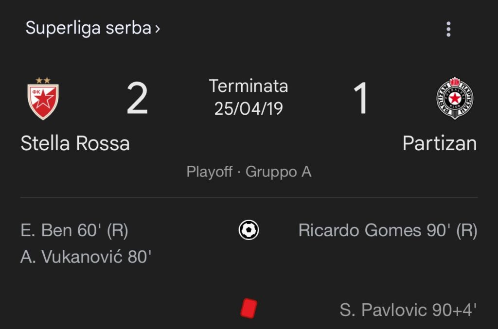Open the Gruppo A label

coord(278,172)
